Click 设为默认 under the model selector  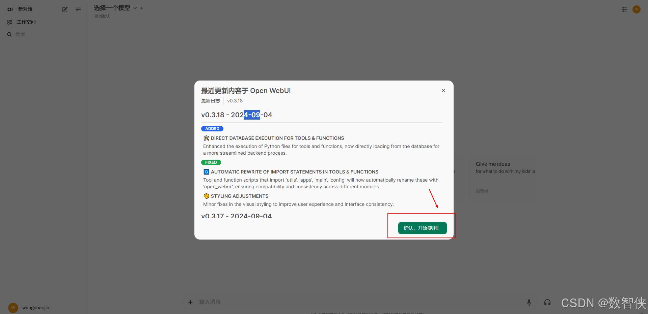point(102,16)
